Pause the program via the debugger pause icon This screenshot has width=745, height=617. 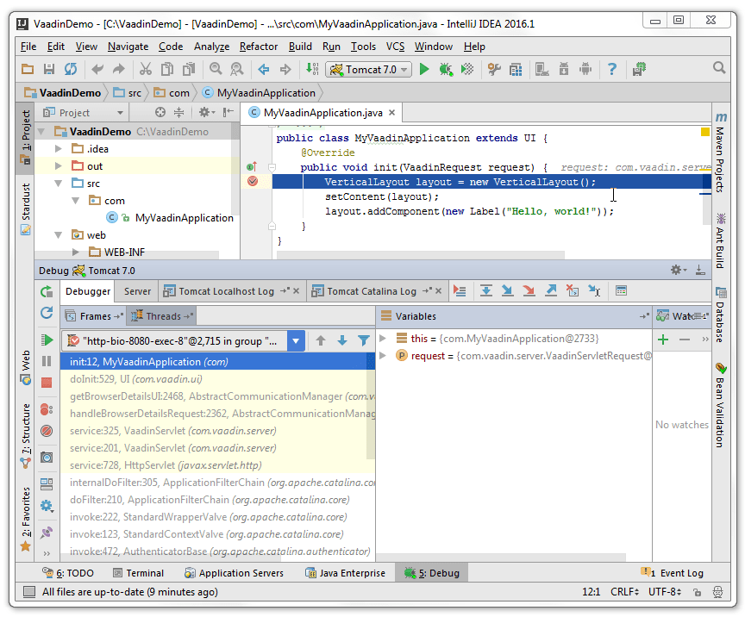click(x=46, y=359)
